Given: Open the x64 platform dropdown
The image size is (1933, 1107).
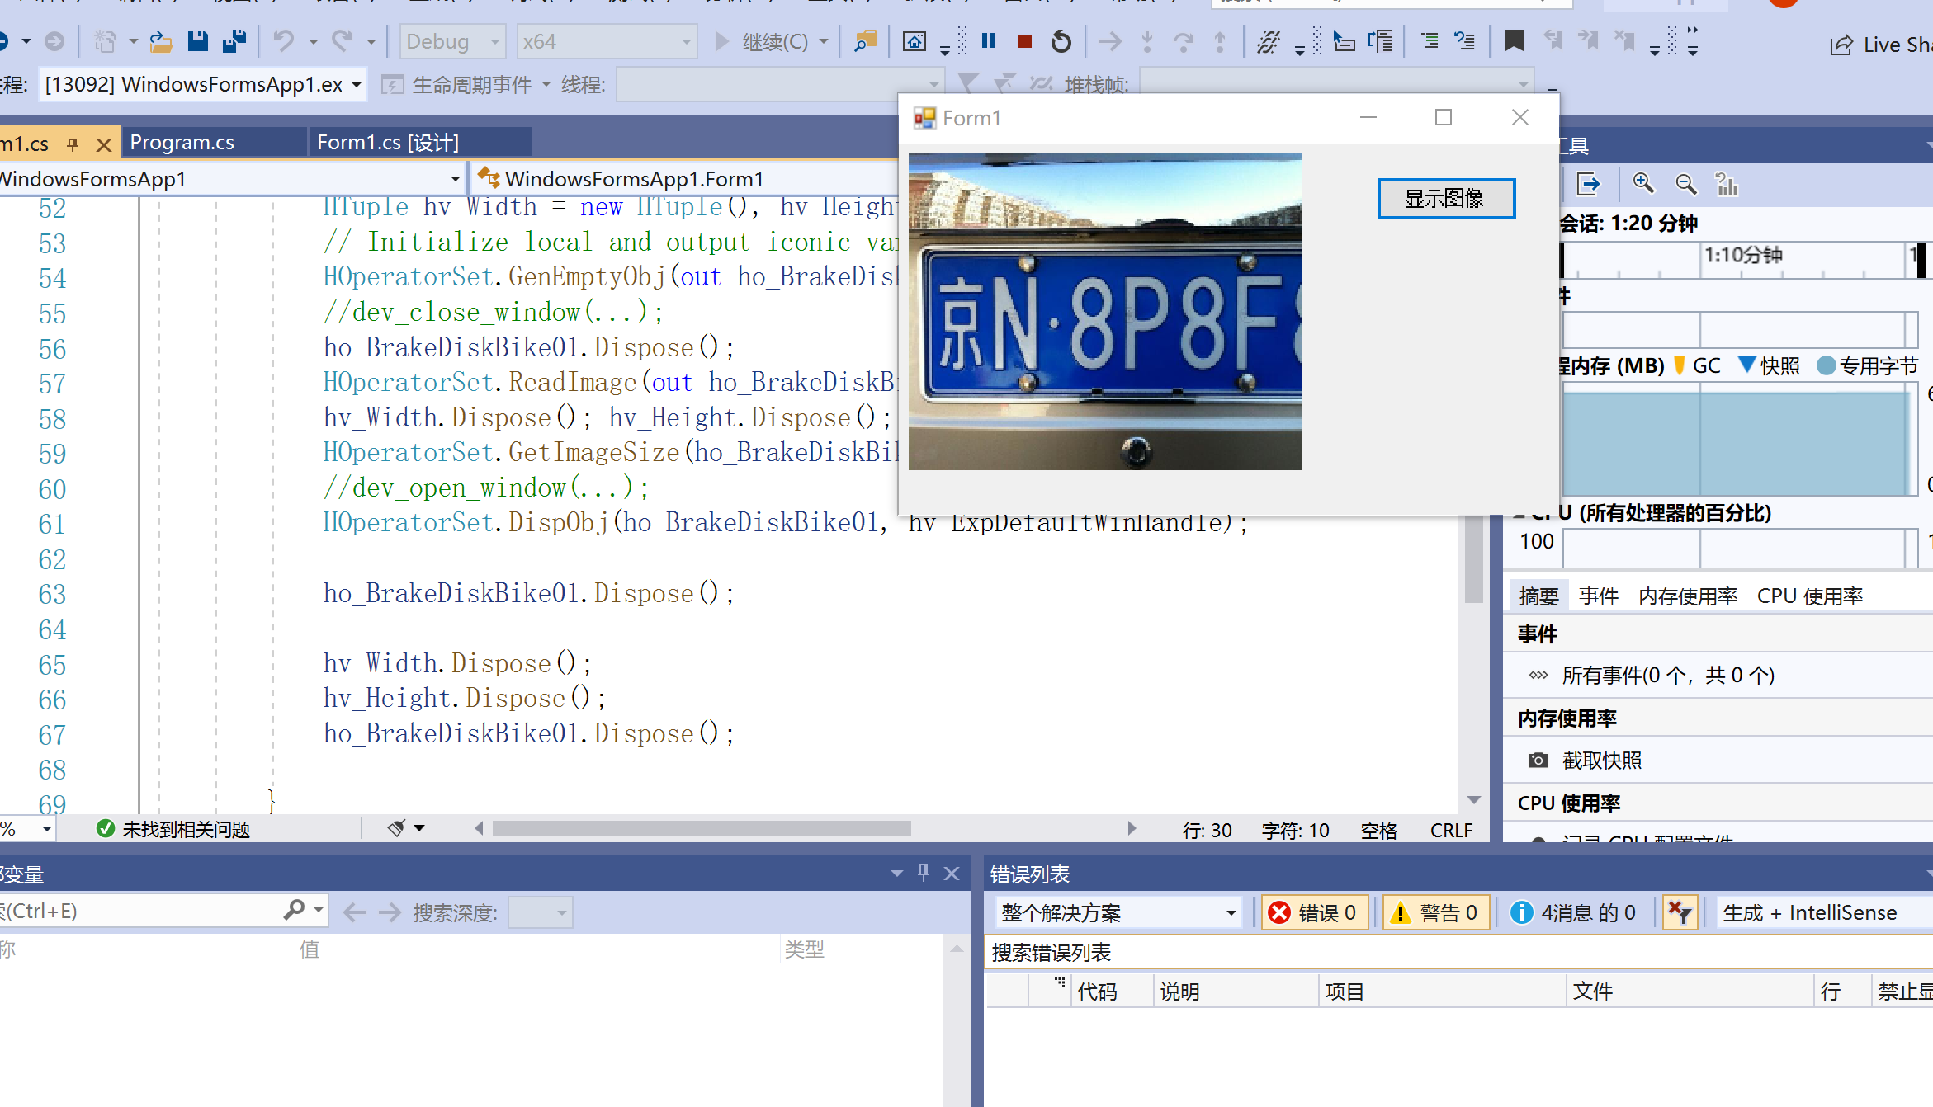Looking at the screenshot, I should [606, 41].
